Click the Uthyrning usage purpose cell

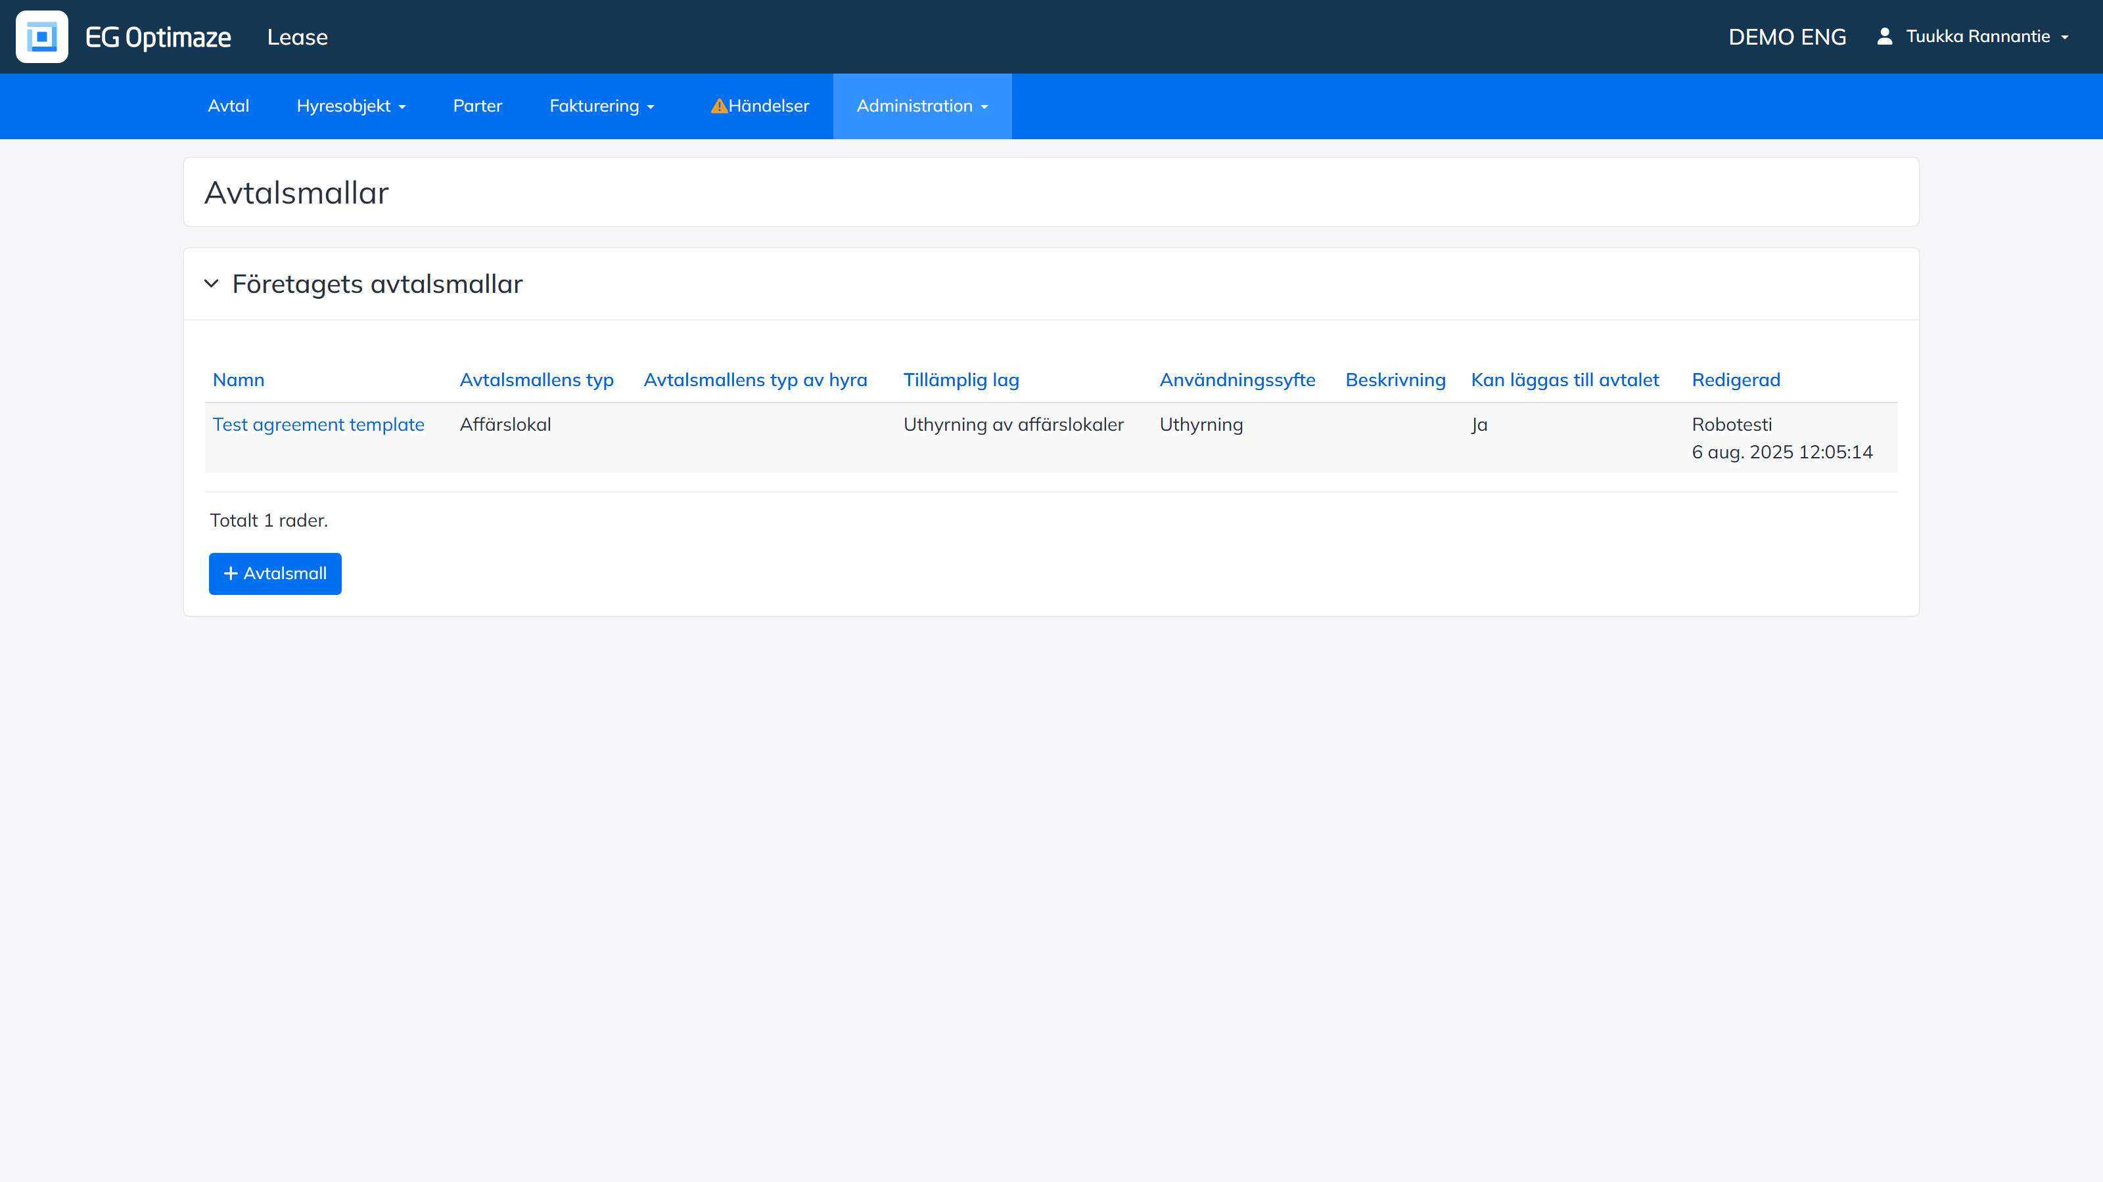point(1201,424)
